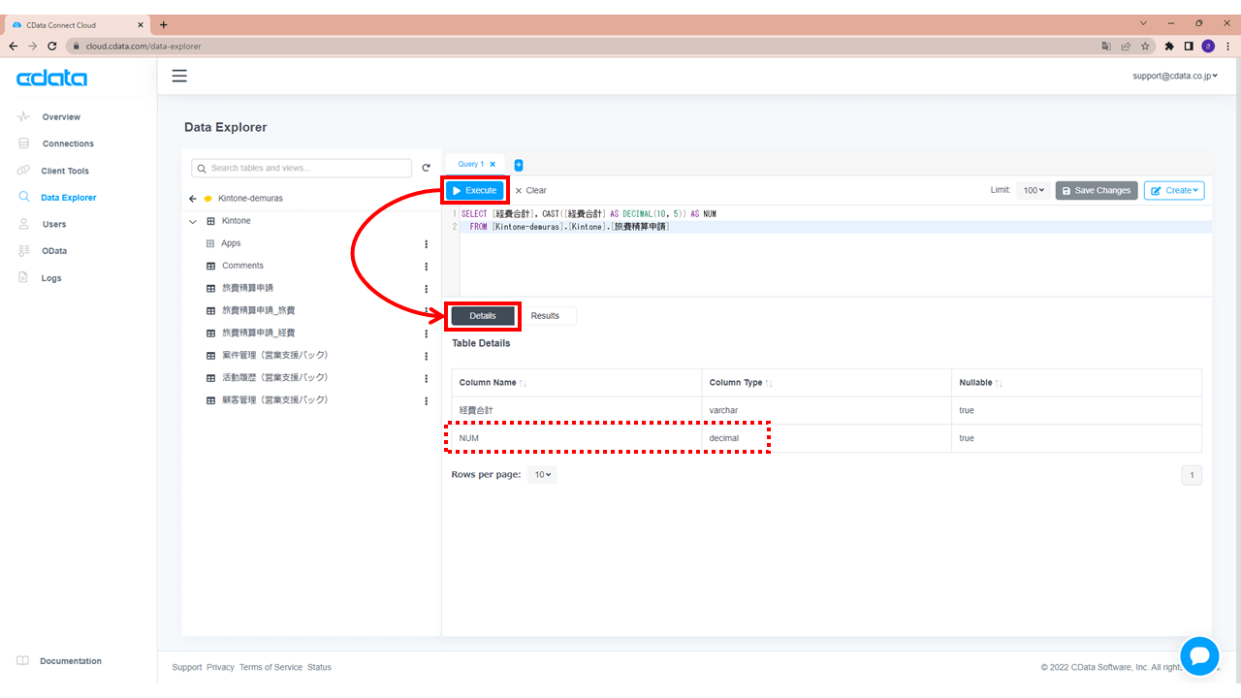Click the 経費合計 column name cell

(x=577, y=410)
